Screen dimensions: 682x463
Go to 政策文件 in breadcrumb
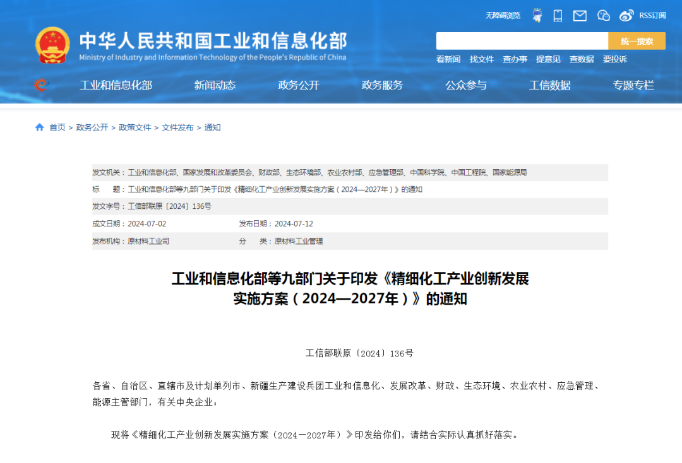(135, 127)
